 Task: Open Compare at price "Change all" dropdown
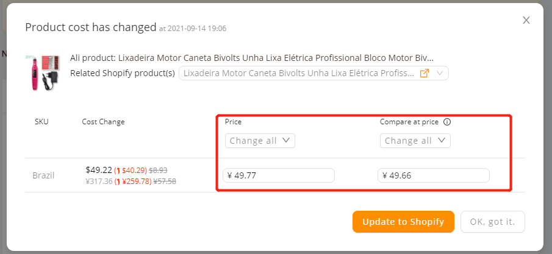415,141
